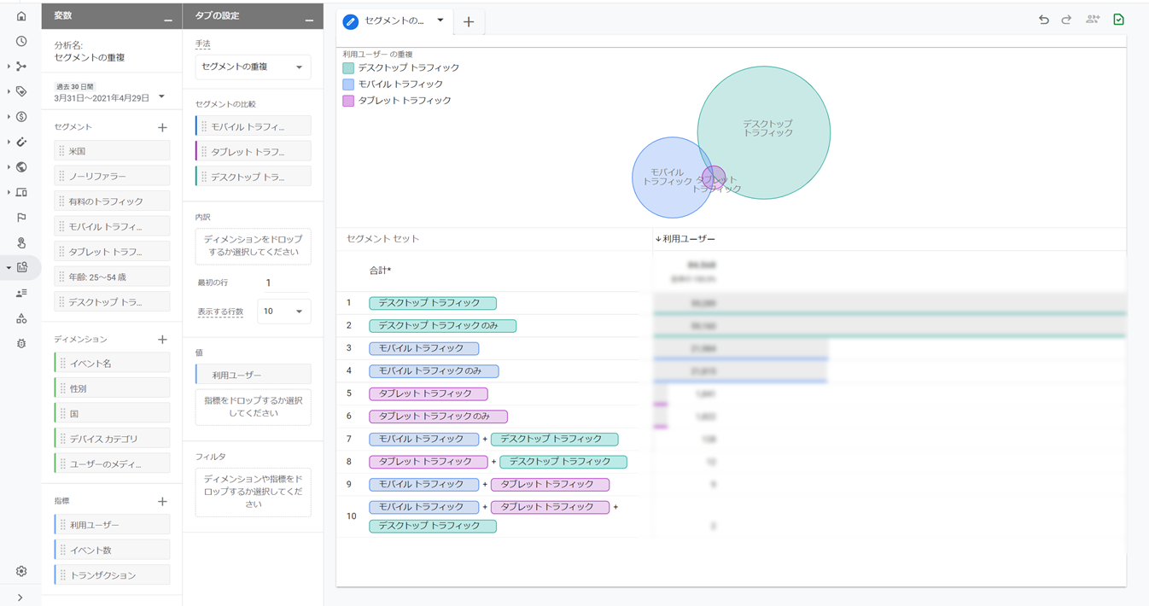Select the セグメントの… tab

[x=394, y=20]
